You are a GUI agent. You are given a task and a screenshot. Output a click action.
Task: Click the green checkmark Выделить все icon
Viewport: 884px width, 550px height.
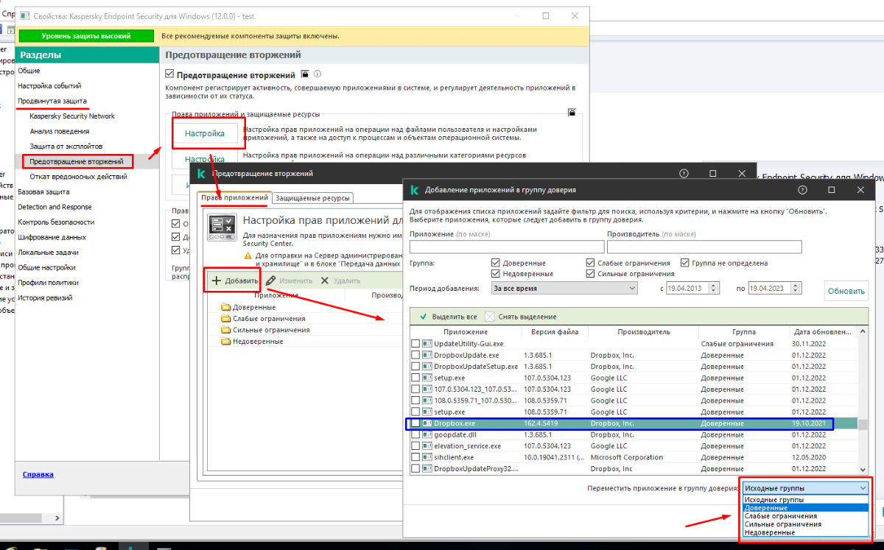coord(423,317)
